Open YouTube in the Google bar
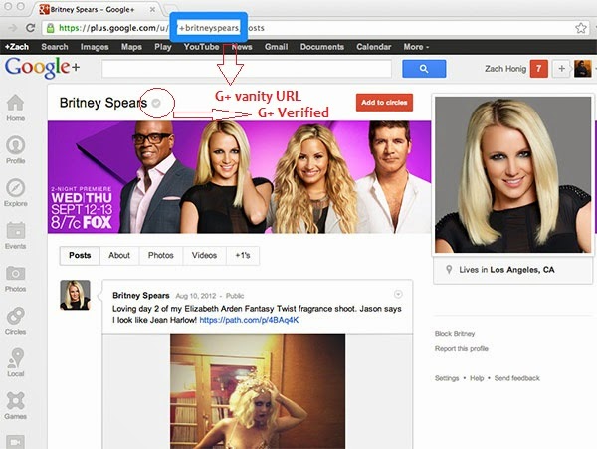Image resolution: width=597 pixels, height=449 pixels. tap(201, 47)
